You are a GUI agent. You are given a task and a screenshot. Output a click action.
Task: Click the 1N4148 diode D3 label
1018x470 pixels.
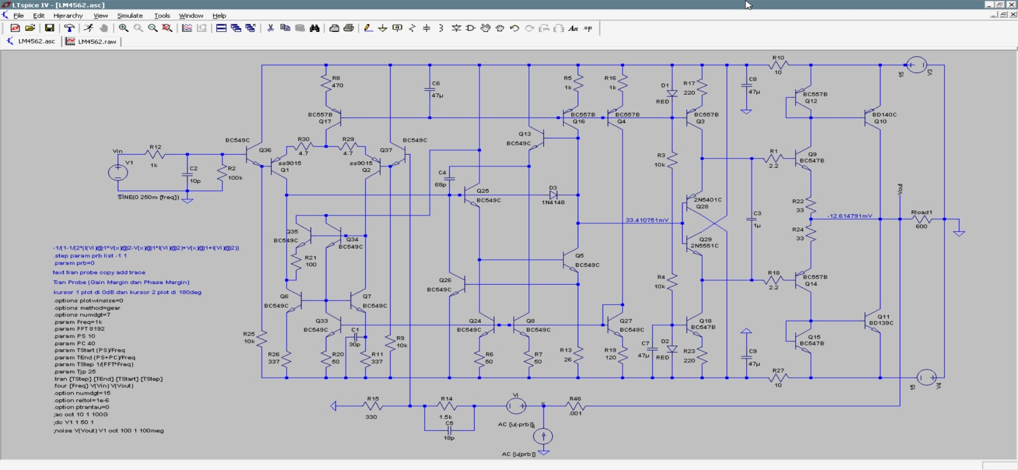pyautogui.click(x=553, y=202)
